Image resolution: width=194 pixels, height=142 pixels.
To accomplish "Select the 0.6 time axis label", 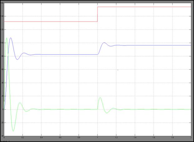I will point(60,137).
